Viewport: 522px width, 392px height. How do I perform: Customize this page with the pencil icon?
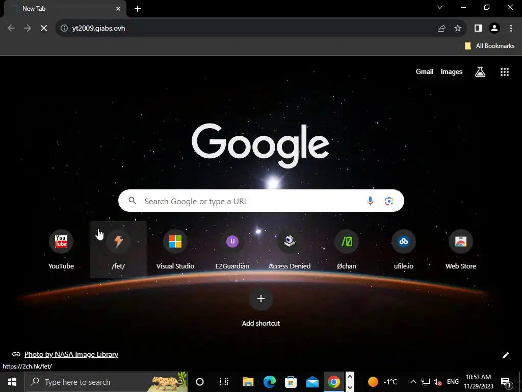click(x=505, y=355)
